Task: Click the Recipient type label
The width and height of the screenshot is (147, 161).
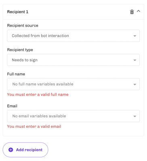Action: click(20, 50)
